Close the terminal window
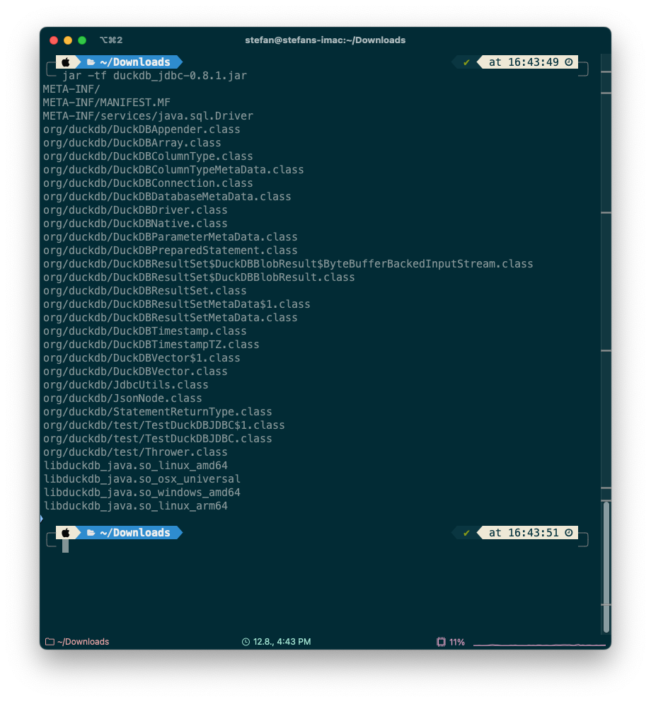651x702 pixels. coord(54,40)
